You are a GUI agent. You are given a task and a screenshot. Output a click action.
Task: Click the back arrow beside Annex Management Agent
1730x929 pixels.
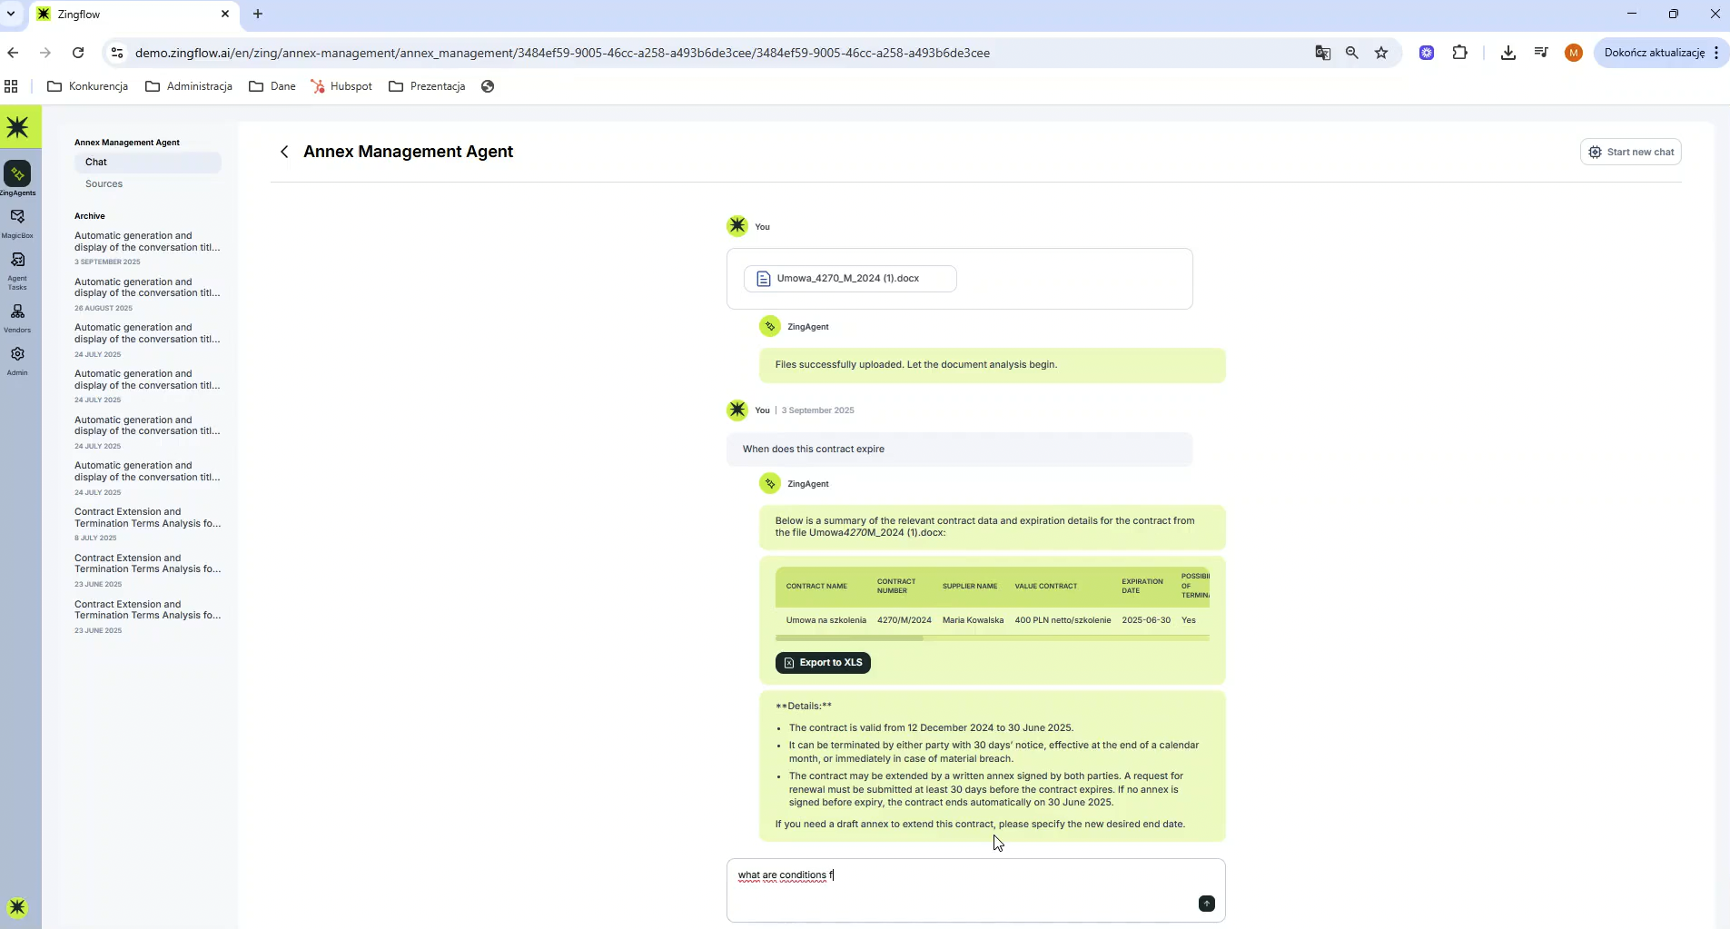pyautogui.click(x=284, y=153)
